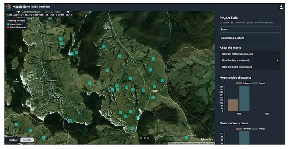290x149 pixels.
Task: Open the © OpenStreetMap attribution link
Action: pos(184,143)
